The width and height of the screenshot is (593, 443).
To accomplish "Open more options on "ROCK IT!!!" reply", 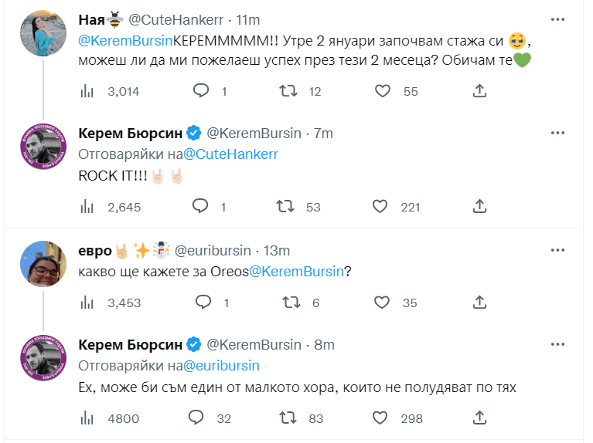I will coord(557,133).
